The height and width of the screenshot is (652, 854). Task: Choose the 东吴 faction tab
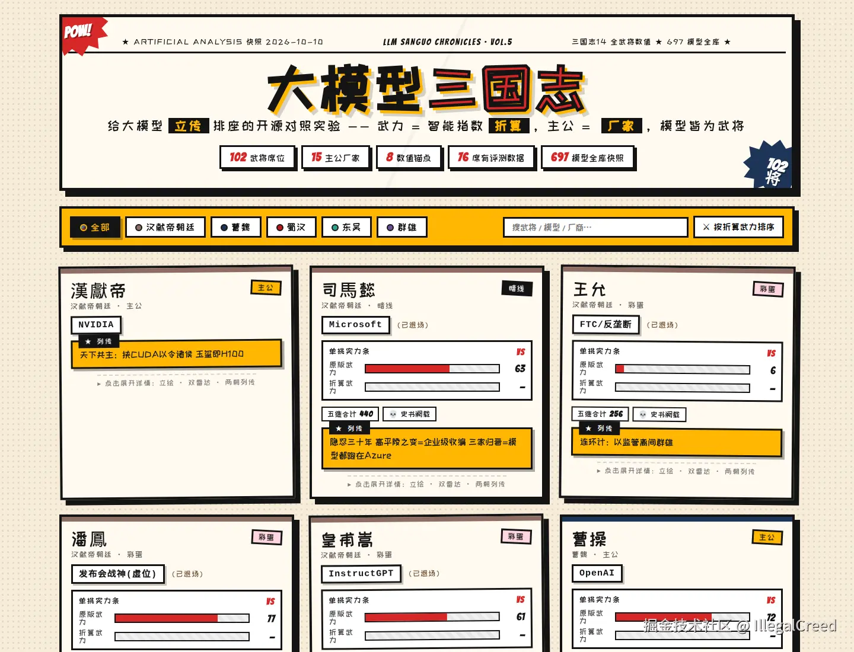tap(346, 227)
